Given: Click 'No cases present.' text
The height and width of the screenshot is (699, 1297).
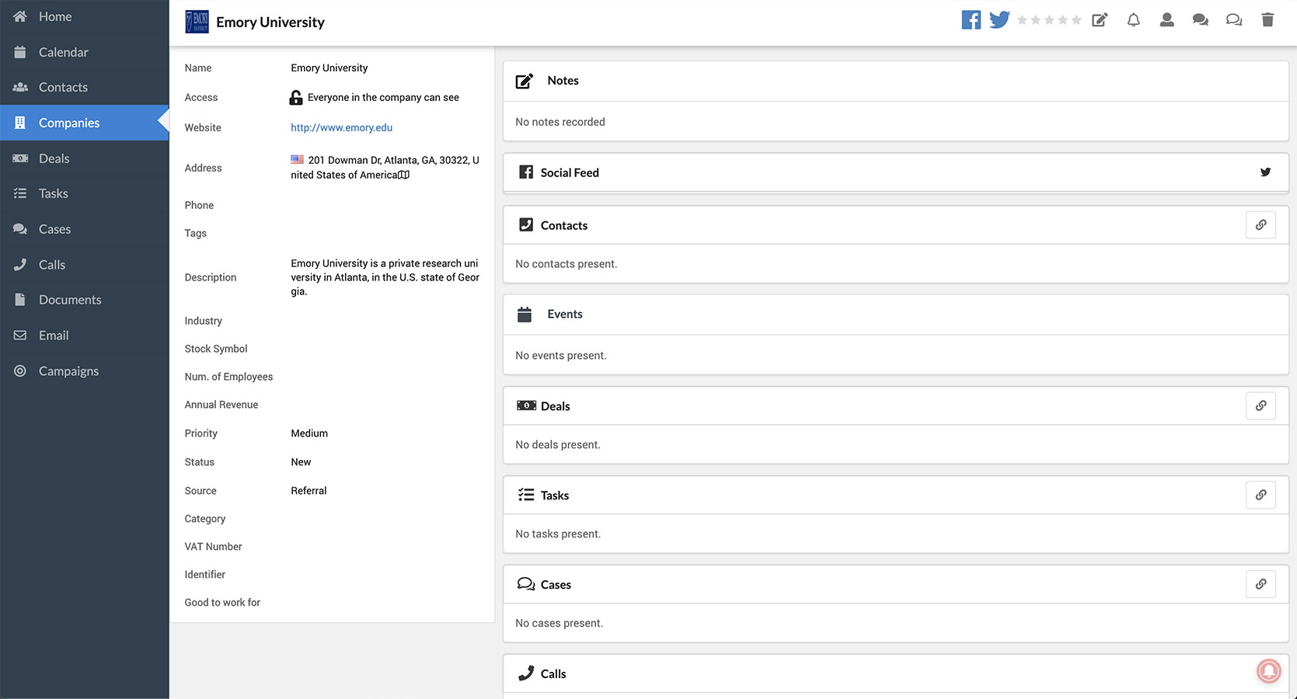Looking at the screenshot, I should [x=560, y=624].
